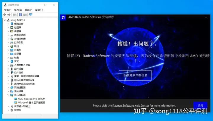Select the 音频输入和输出 audio icon
The image size is (213, 121).
[x=12, y=106]
